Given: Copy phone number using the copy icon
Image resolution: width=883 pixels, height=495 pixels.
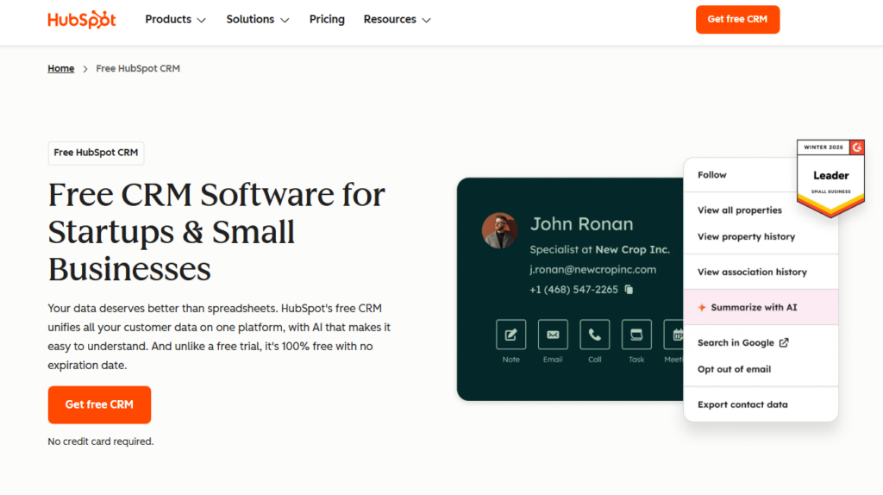Looking at the screenshot, I should point(629,290).
